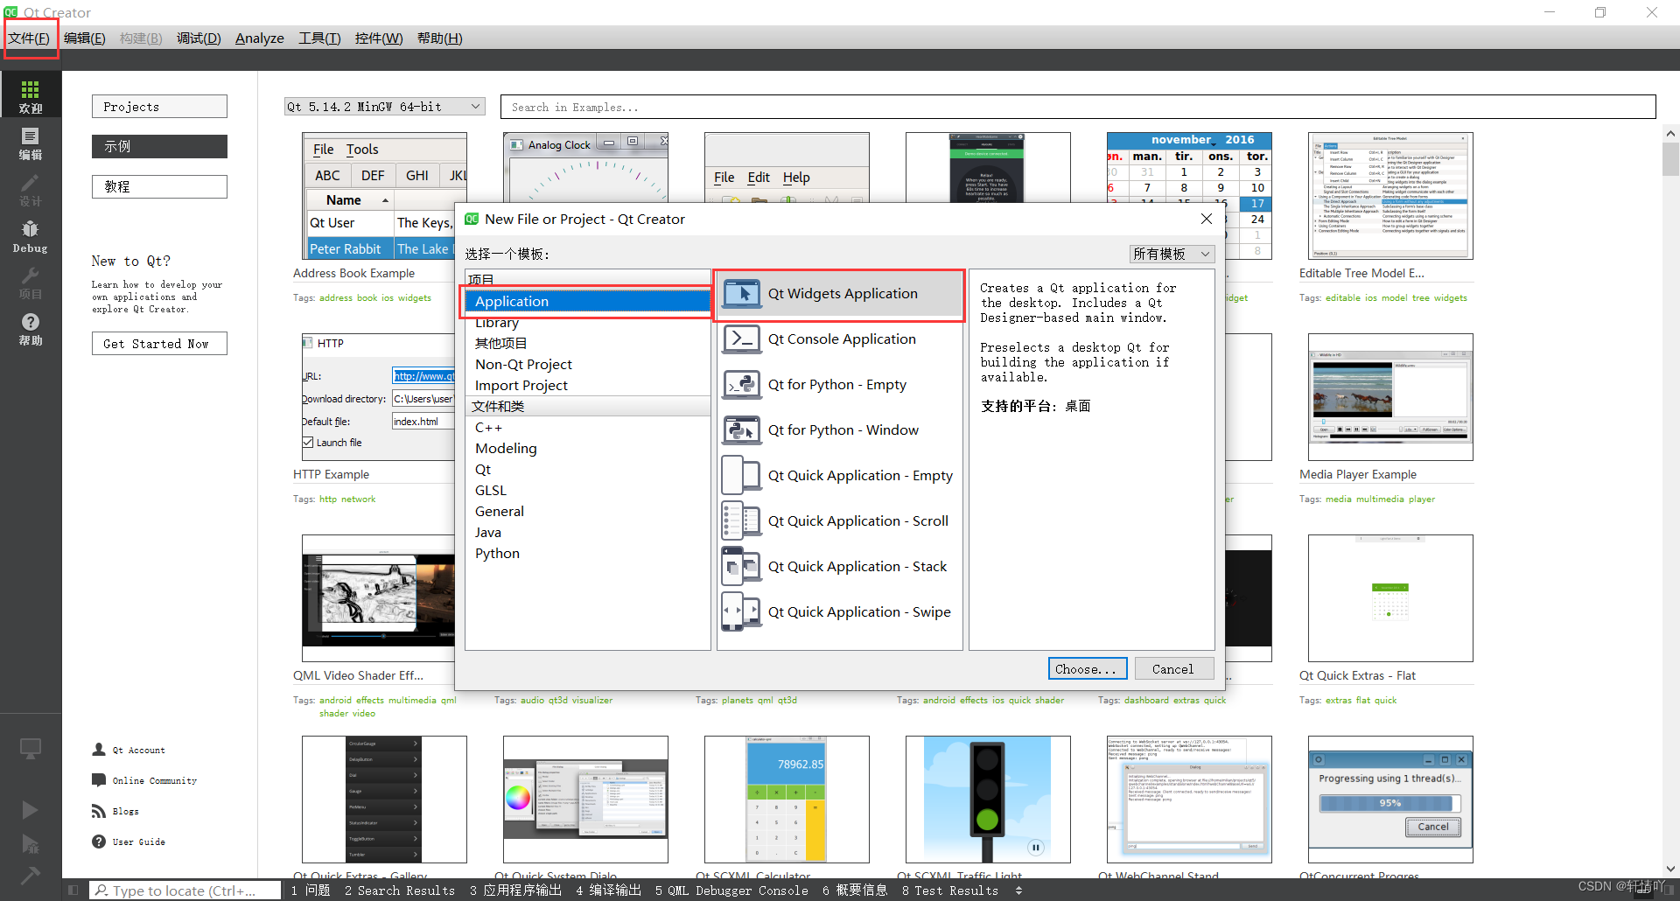Click the Start Debugging run icon
The height and width of the screenshot is (901, 1680).
pyautogui.click(x=30, y=843)
